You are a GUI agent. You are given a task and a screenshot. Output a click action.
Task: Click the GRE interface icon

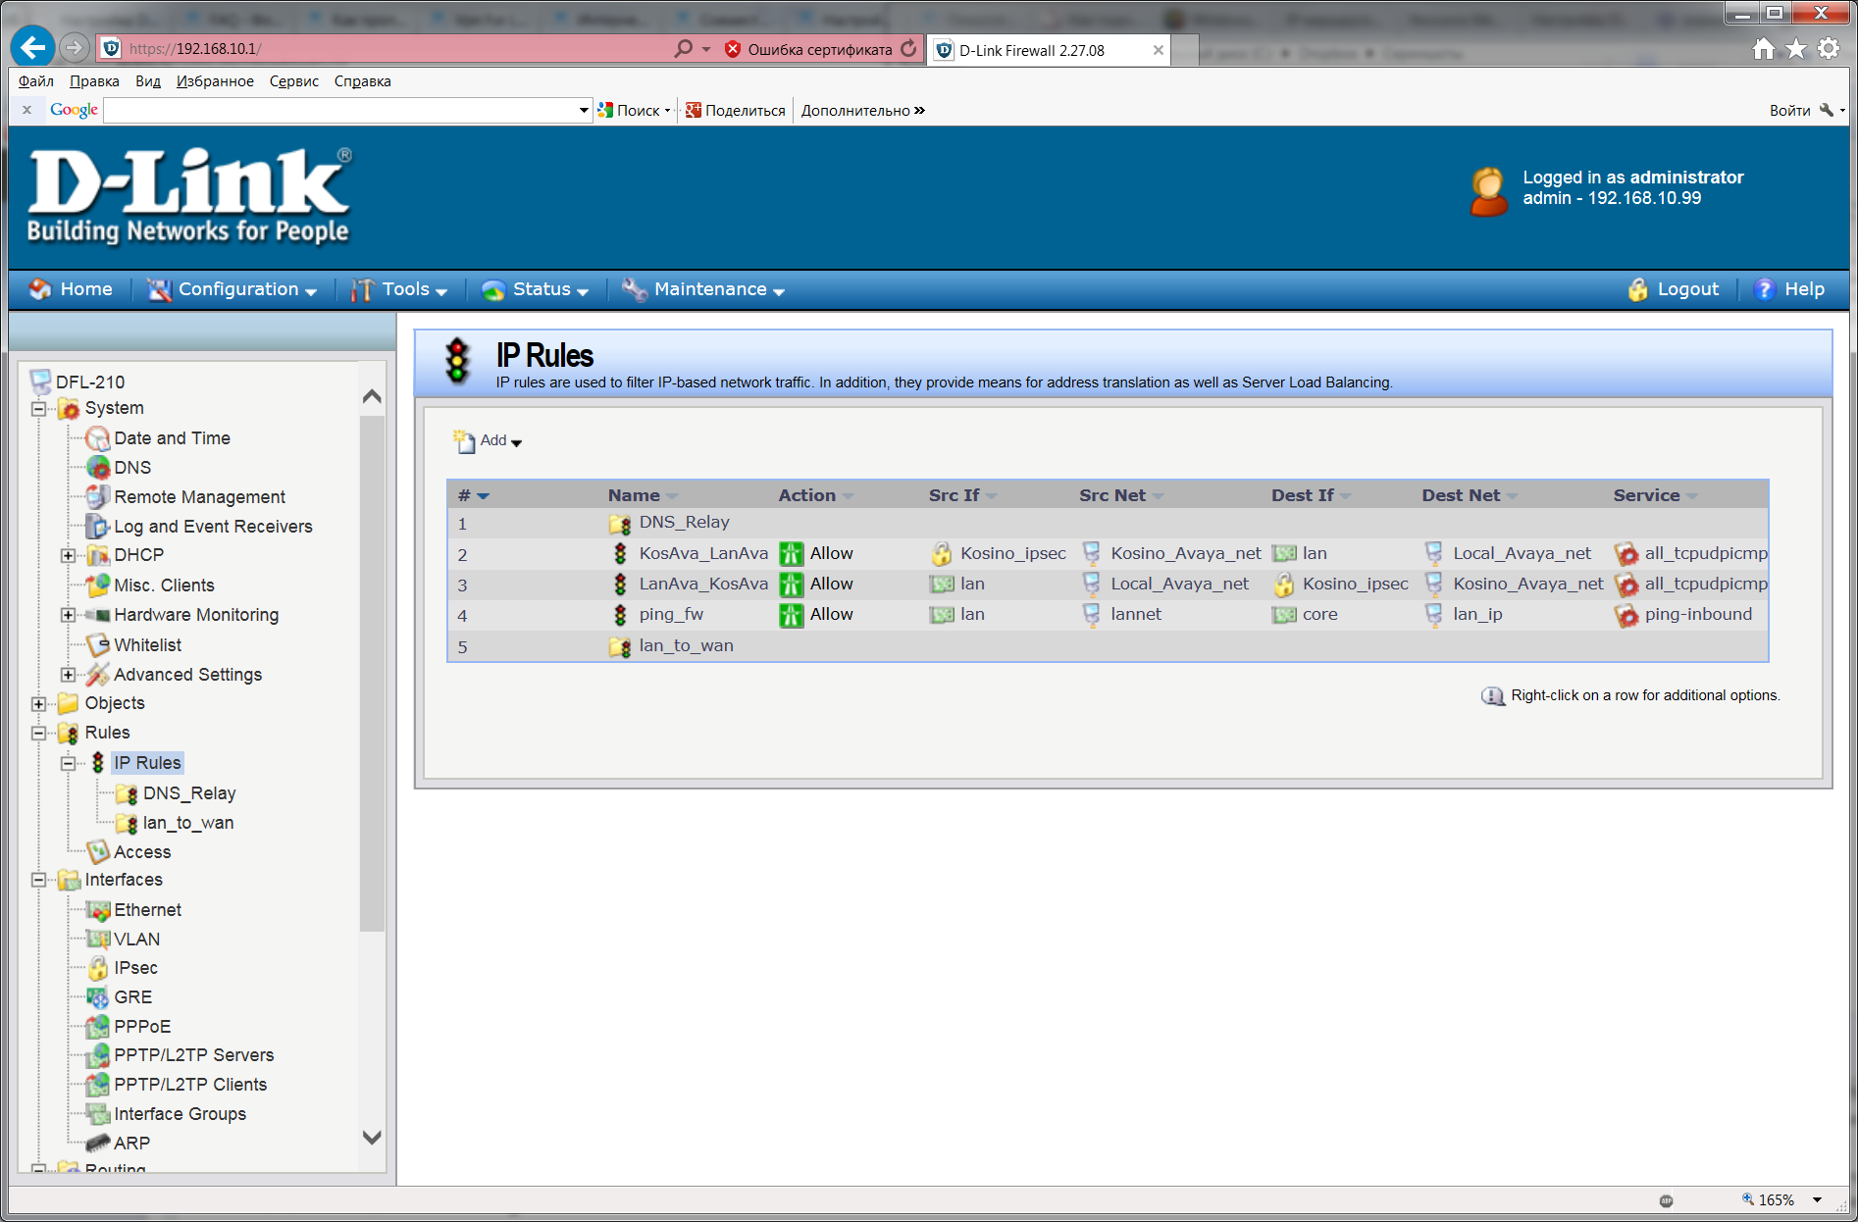[98, 997]
